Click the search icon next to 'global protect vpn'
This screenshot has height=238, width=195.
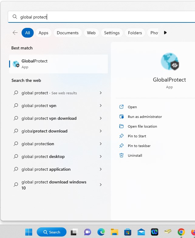[x=16, y=106]
